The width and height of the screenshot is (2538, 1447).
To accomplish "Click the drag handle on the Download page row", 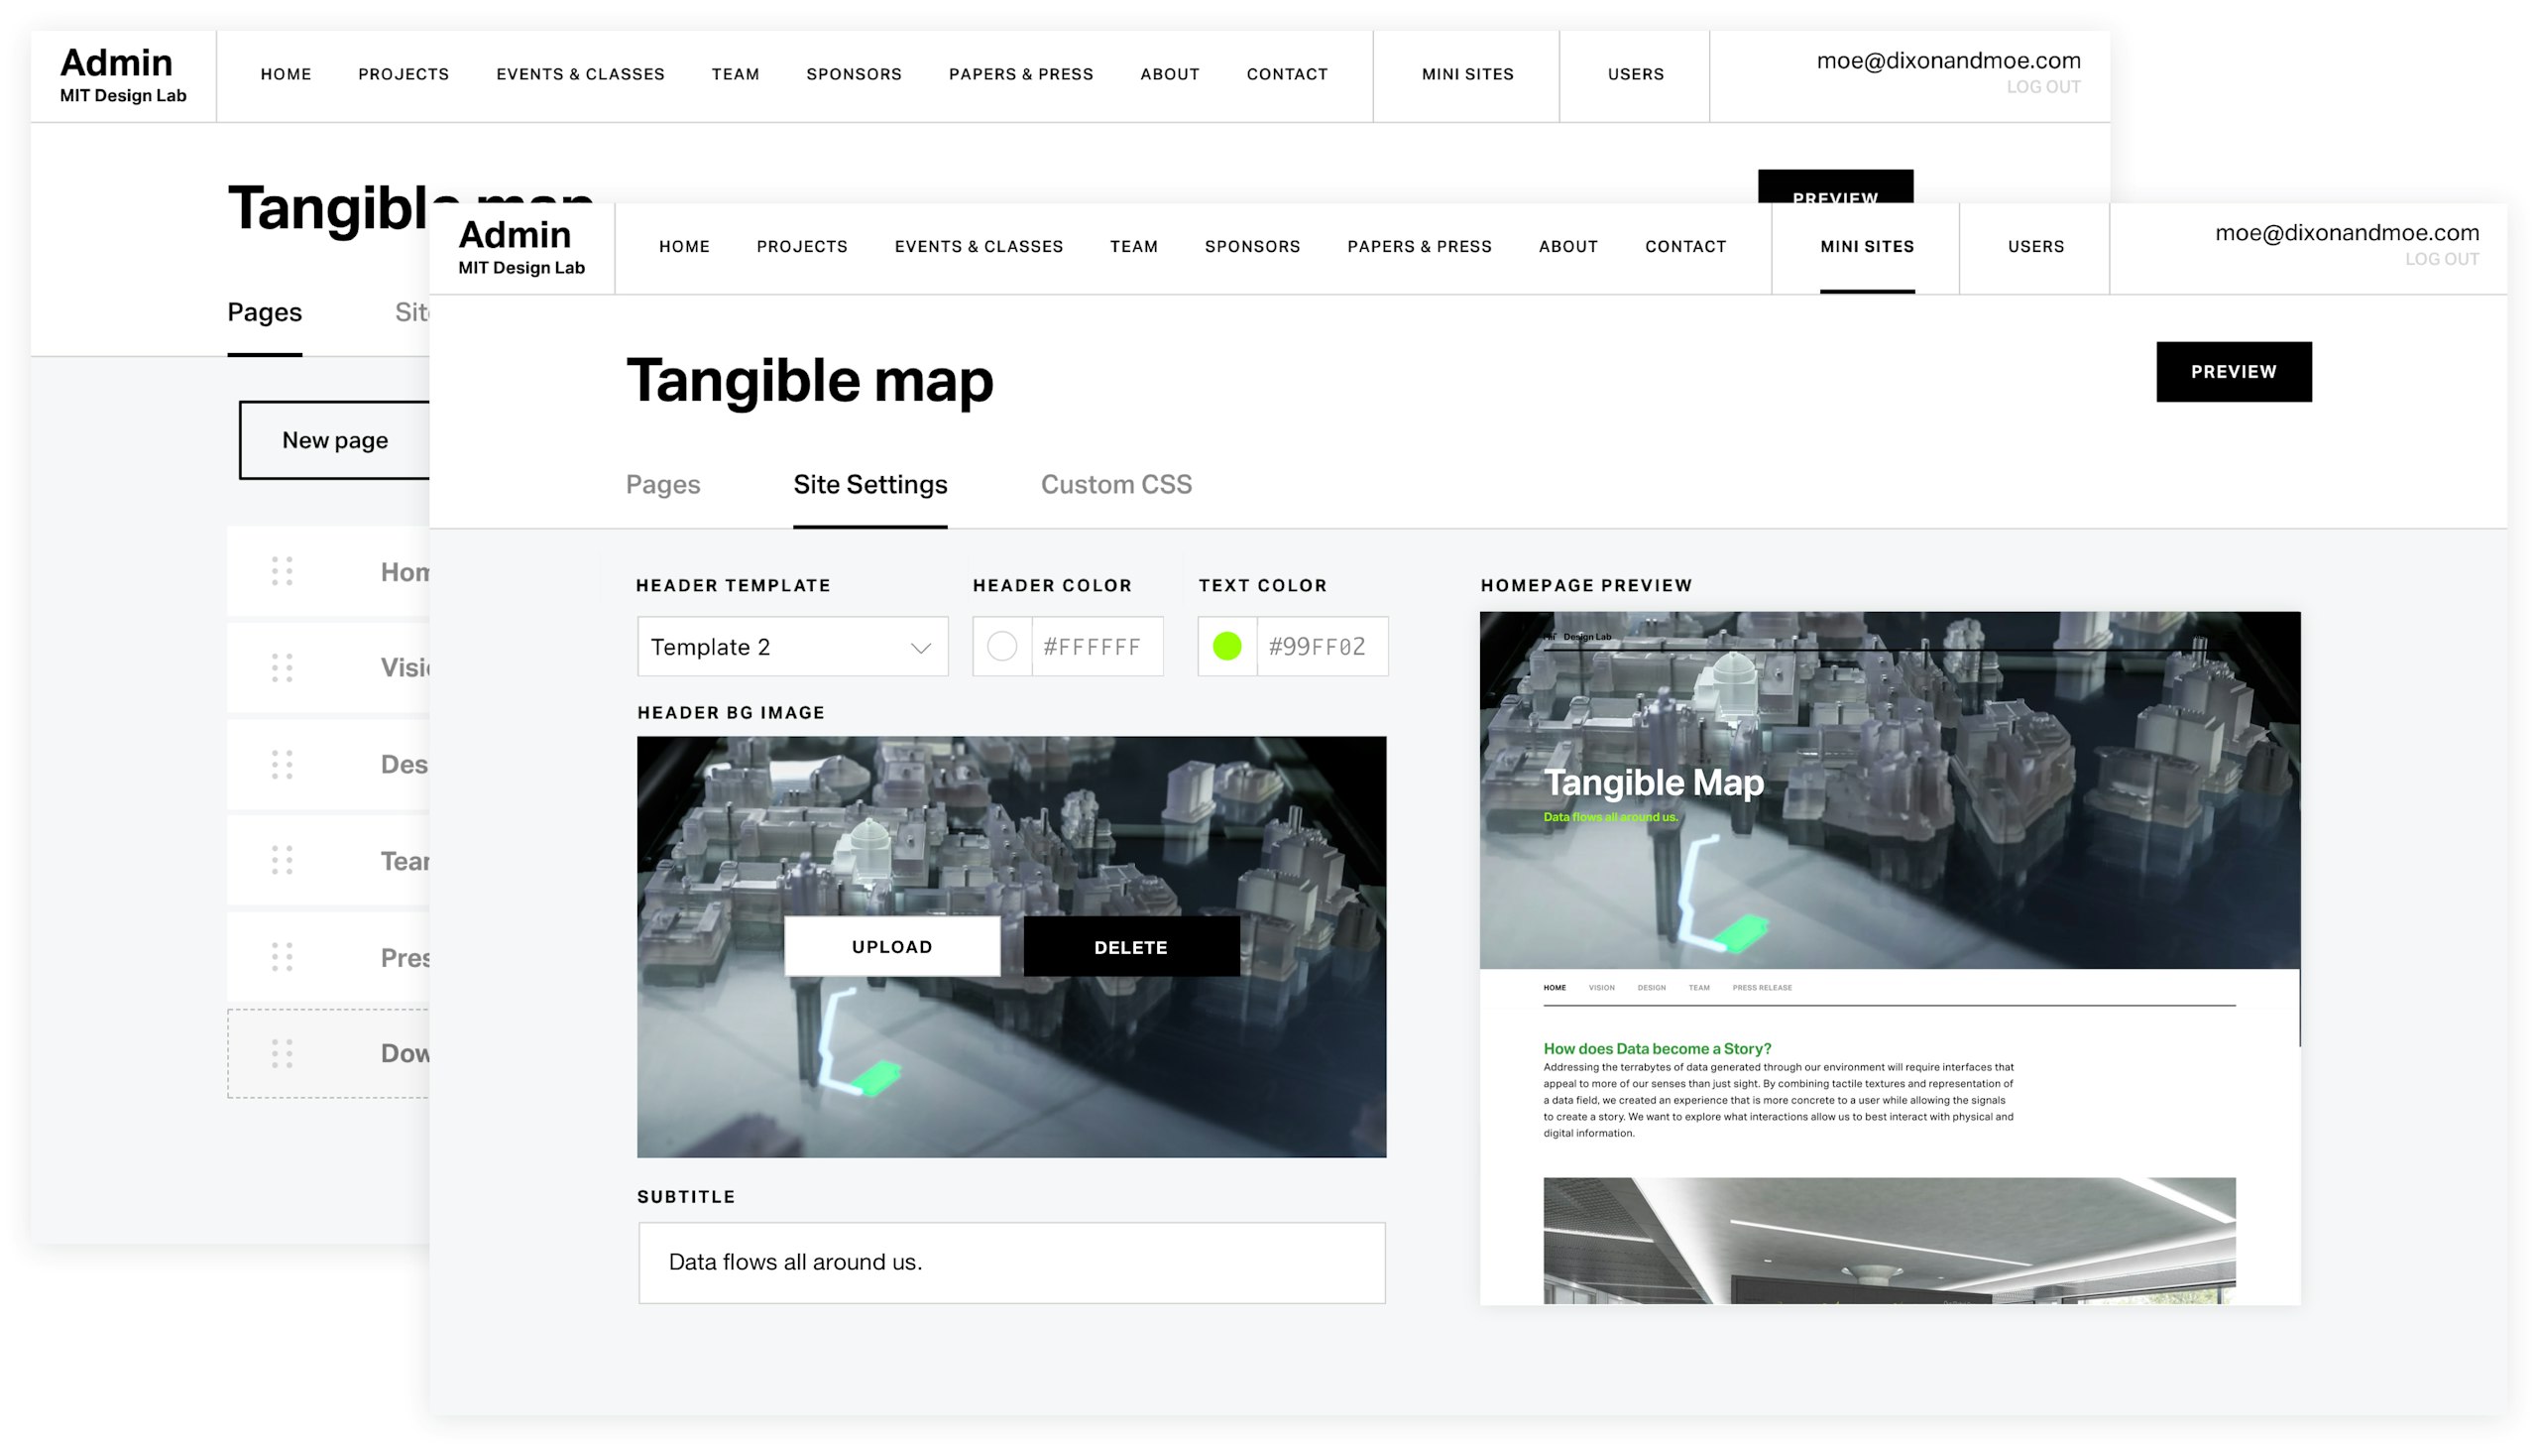I will click(284, 1052).
